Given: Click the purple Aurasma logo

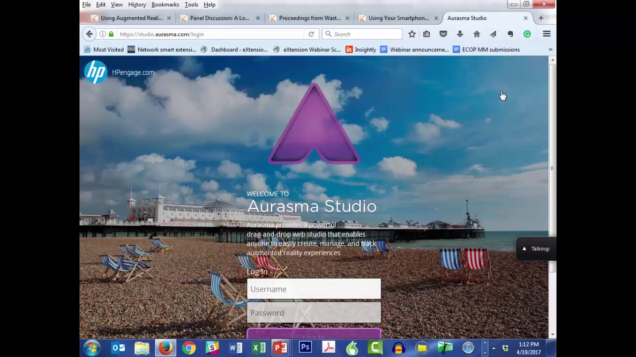Looking at the screenshot, I should pos(314,124).
